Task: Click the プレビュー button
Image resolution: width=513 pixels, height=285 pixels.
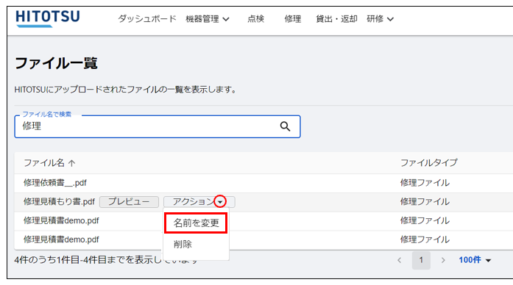Action: click(129, 202)
